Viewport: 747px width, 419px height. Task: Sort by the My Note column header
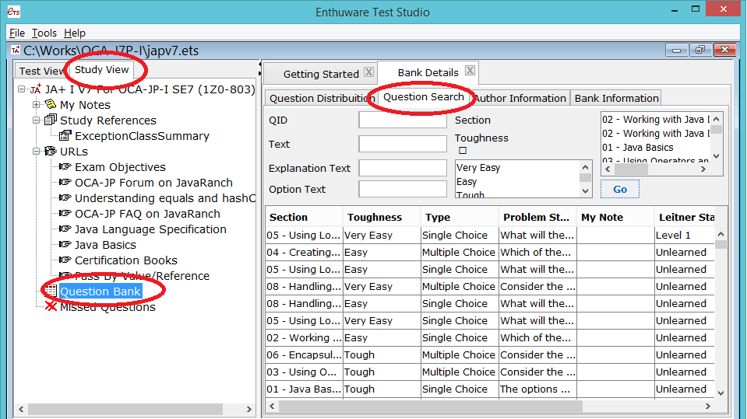pyautogui.click(x=615, y=217)
